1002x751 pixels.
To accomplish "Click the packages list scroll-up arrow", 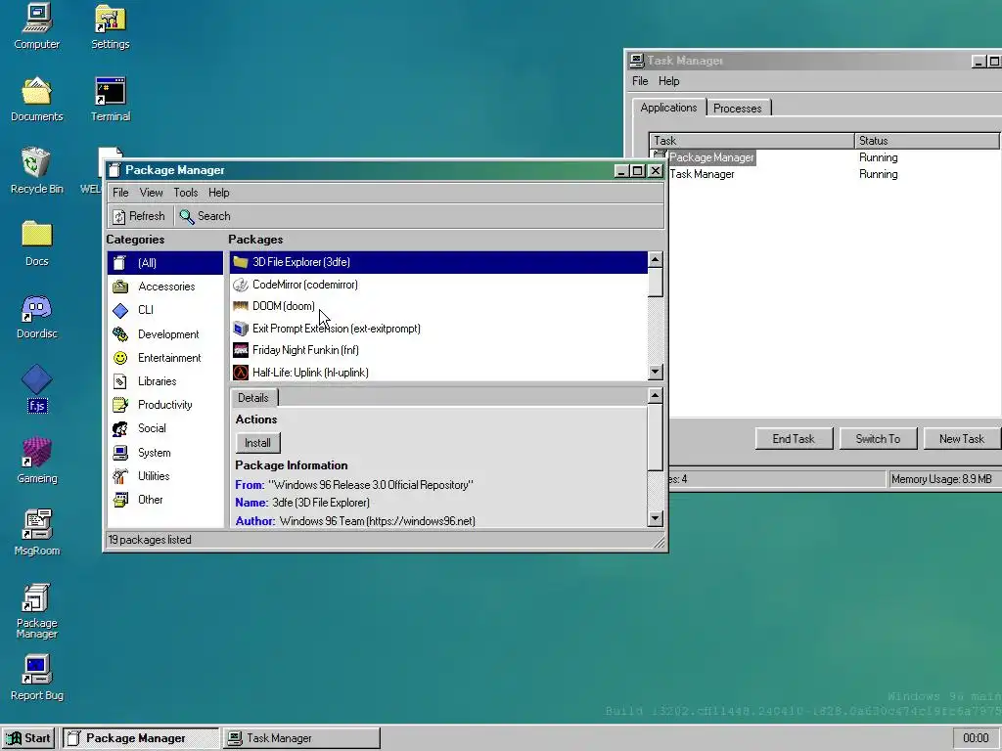I will coord(655,259).
